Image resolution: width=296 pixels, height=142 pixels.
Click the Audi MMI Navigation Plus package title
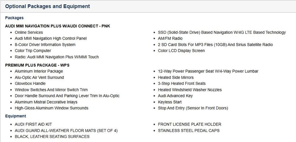58,26
